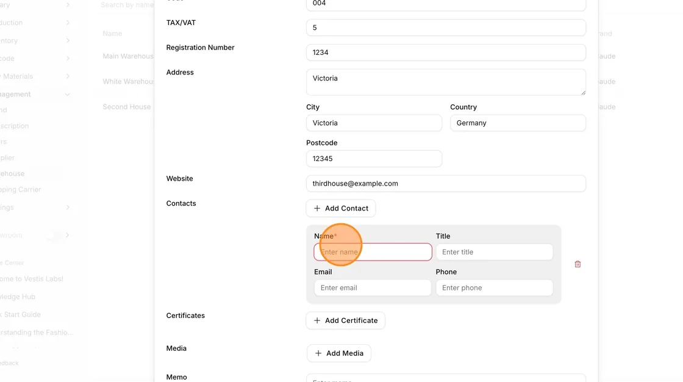Delete the contact entry with trash icon

tap(578, 264)
